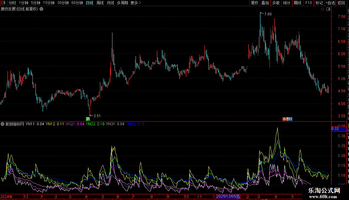The image size is (349, 200).
Task: Select the 30分钟 period
Action: tap(63, 3)
